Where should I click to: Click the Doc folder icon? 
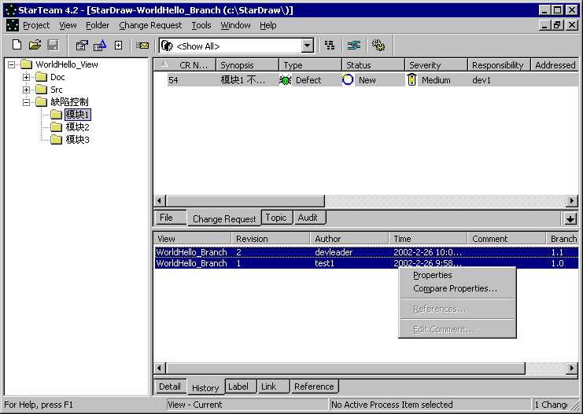coord(41,77)
